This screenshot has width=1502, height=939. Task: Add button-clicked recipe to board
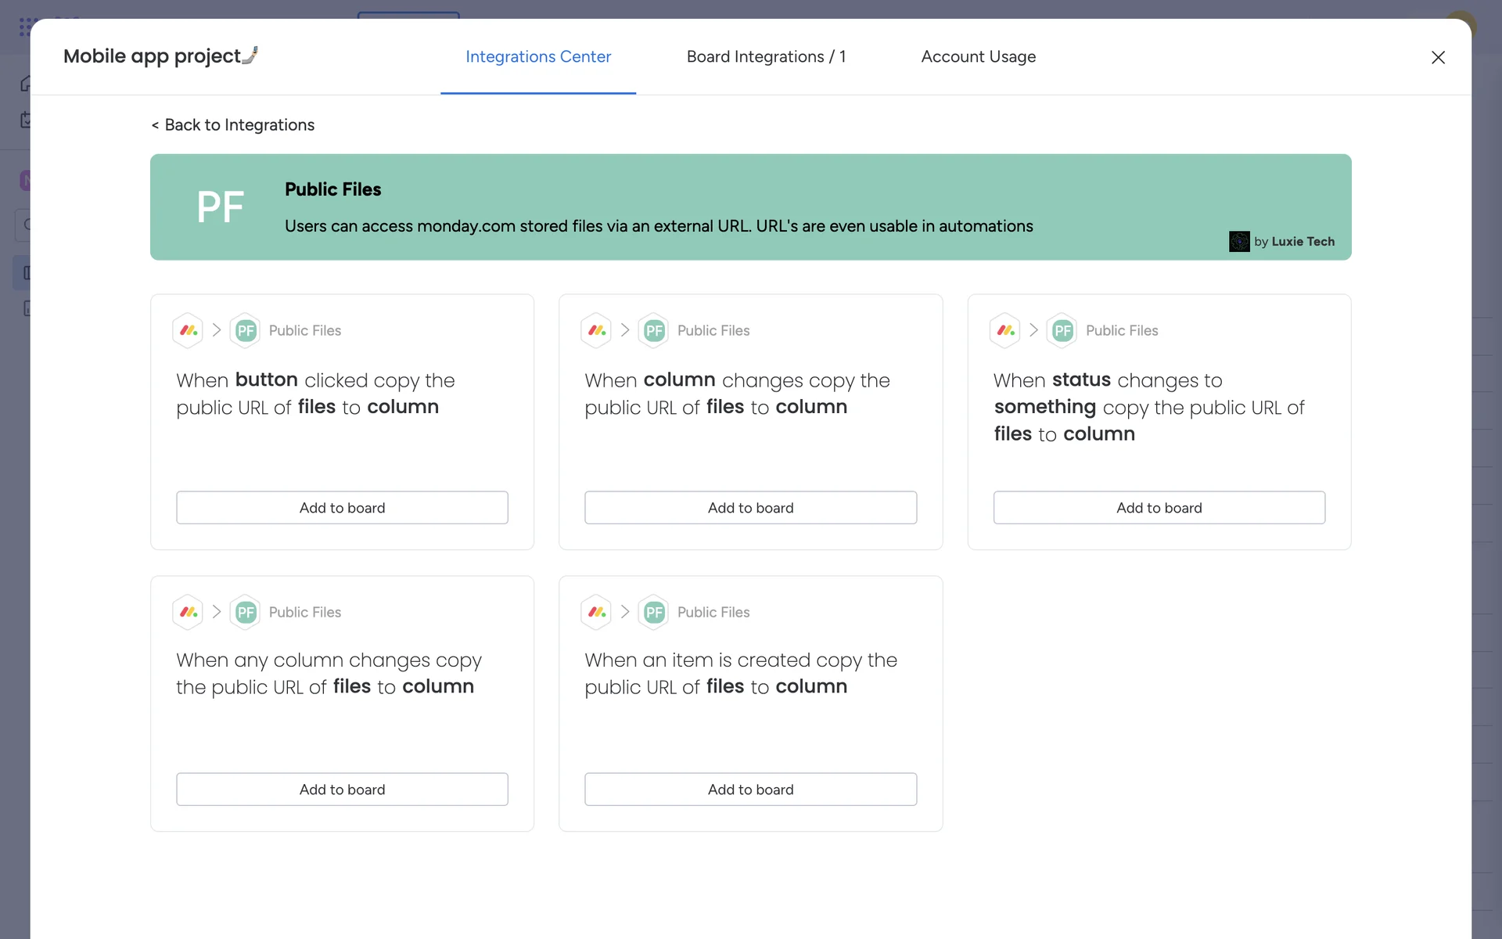tap(342, 508)
